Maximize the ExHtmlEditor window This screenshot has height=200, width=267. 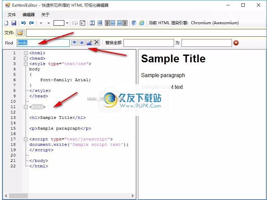tap(243, 5)
